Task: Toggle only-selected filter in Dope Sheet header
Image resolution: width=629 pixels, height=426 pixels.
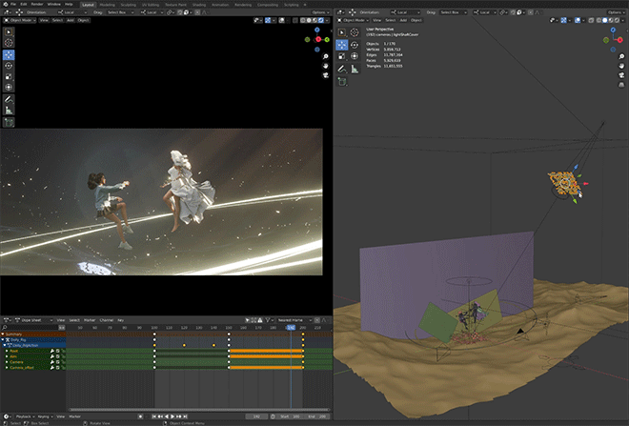Action: (248, 320)
